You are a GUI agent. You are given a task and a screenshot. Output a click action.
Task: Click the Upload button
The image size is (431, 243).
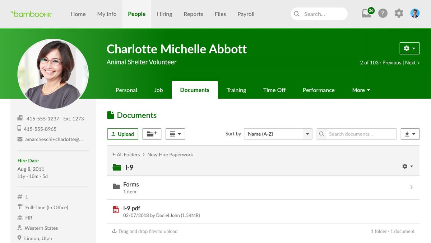pos(122,134)
